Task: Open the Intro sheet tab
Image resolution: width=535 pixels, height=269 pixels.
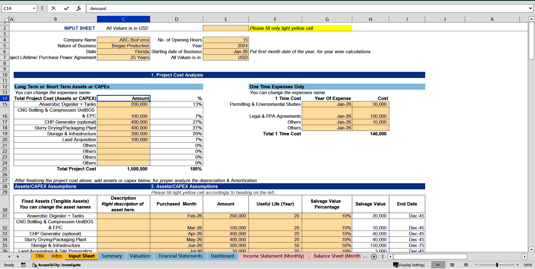Action: 57,256
